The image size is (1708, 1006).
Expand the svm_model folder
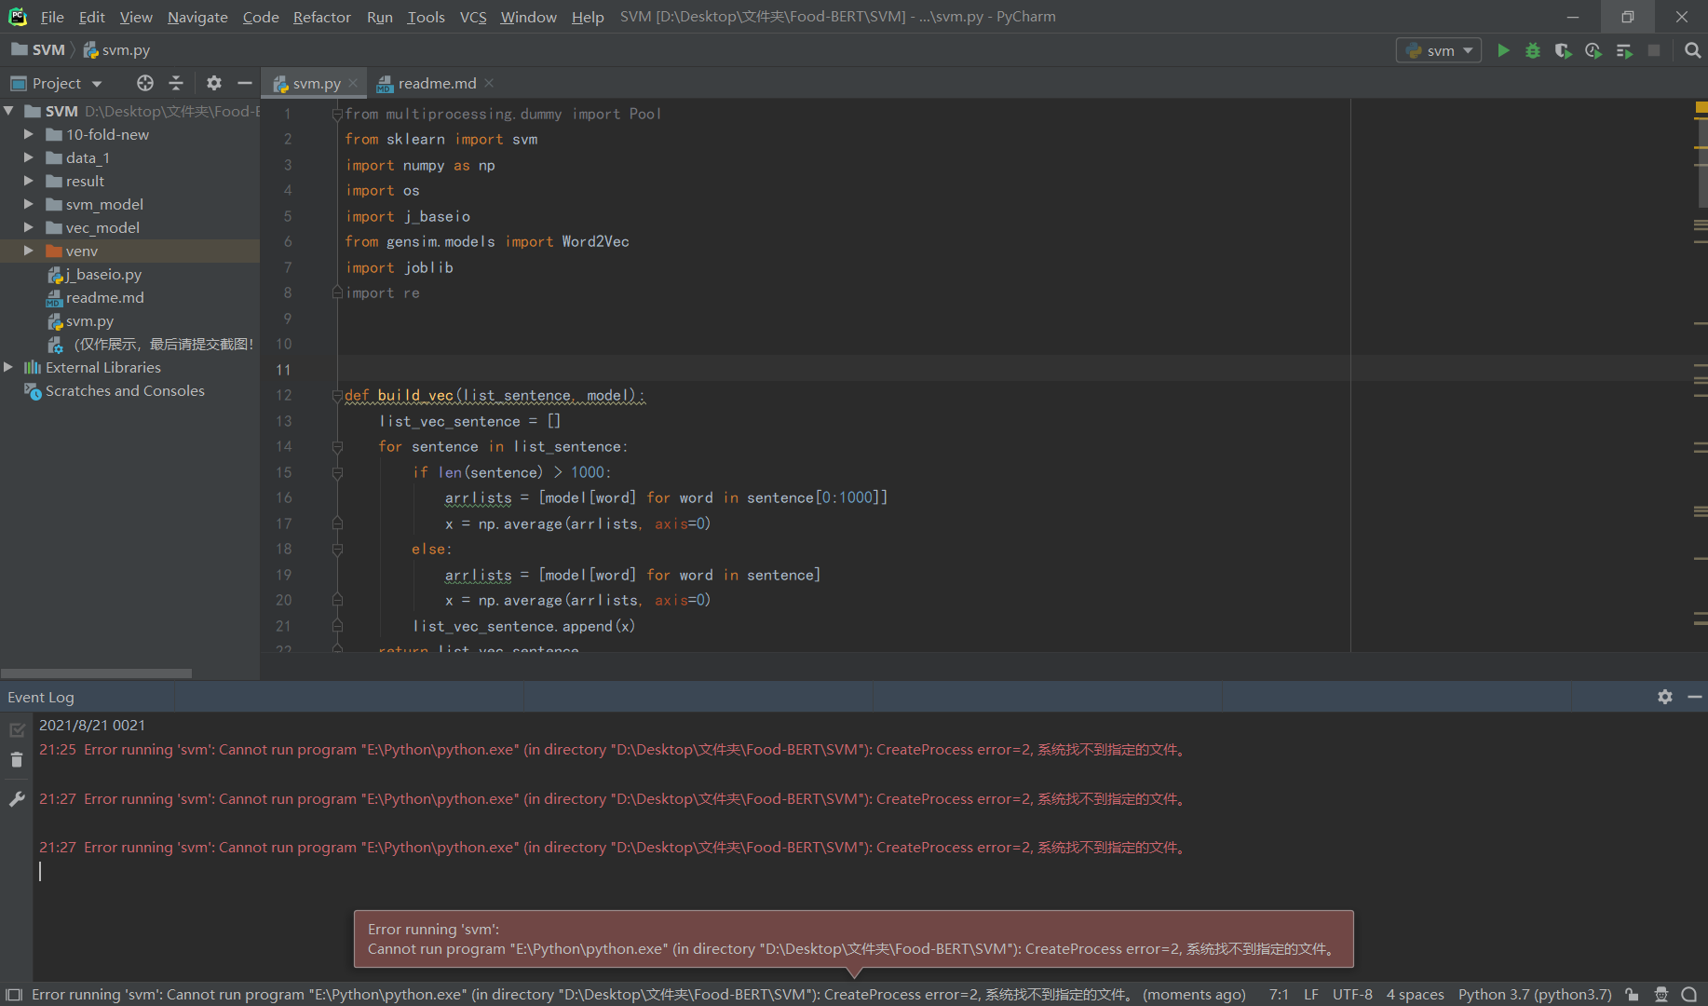click(28, 204)
